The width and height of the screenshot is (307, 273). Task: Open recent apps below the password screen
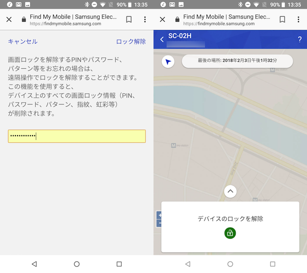point(119,264)
